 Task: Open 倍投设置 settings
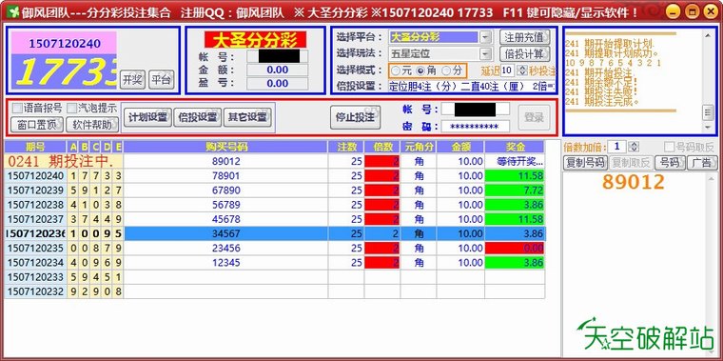[x=198, y=117]
